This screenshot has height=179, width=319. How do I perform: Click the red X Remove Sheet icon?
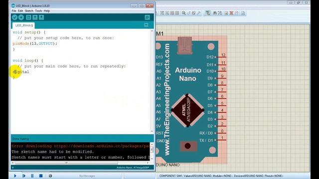(231, 13)
